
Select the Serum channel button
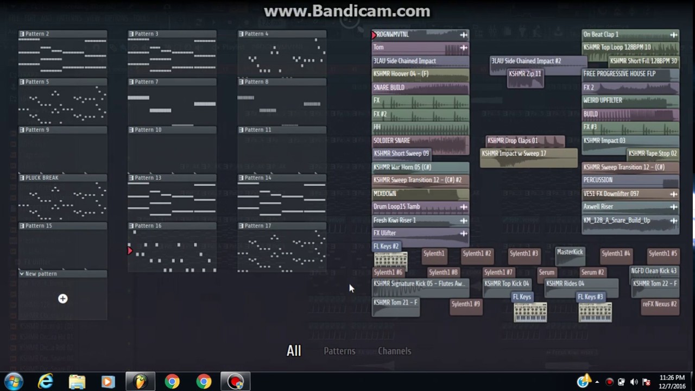click(x=546, y=272)
